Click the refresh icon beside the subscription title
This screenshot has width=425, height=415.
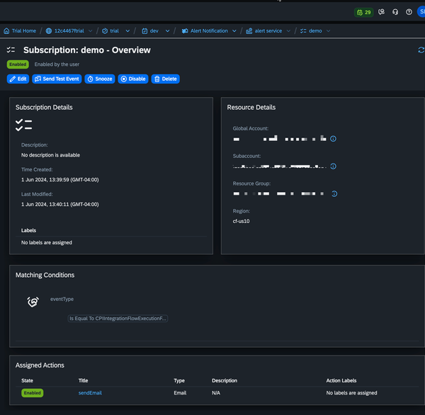click(421, 50)
